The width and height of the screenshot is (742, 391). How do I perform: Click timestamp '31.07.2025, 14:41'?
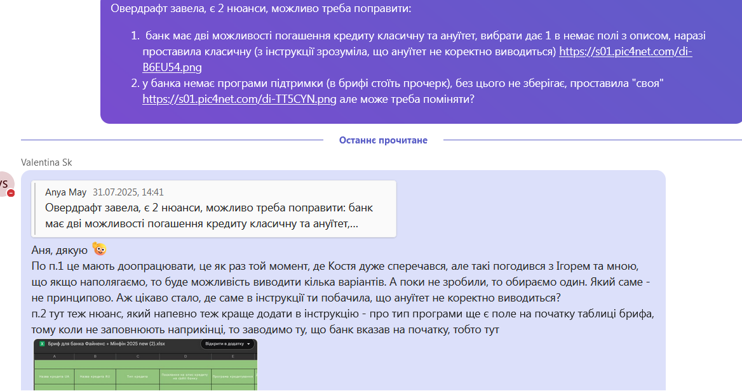(x=128, y=192)
